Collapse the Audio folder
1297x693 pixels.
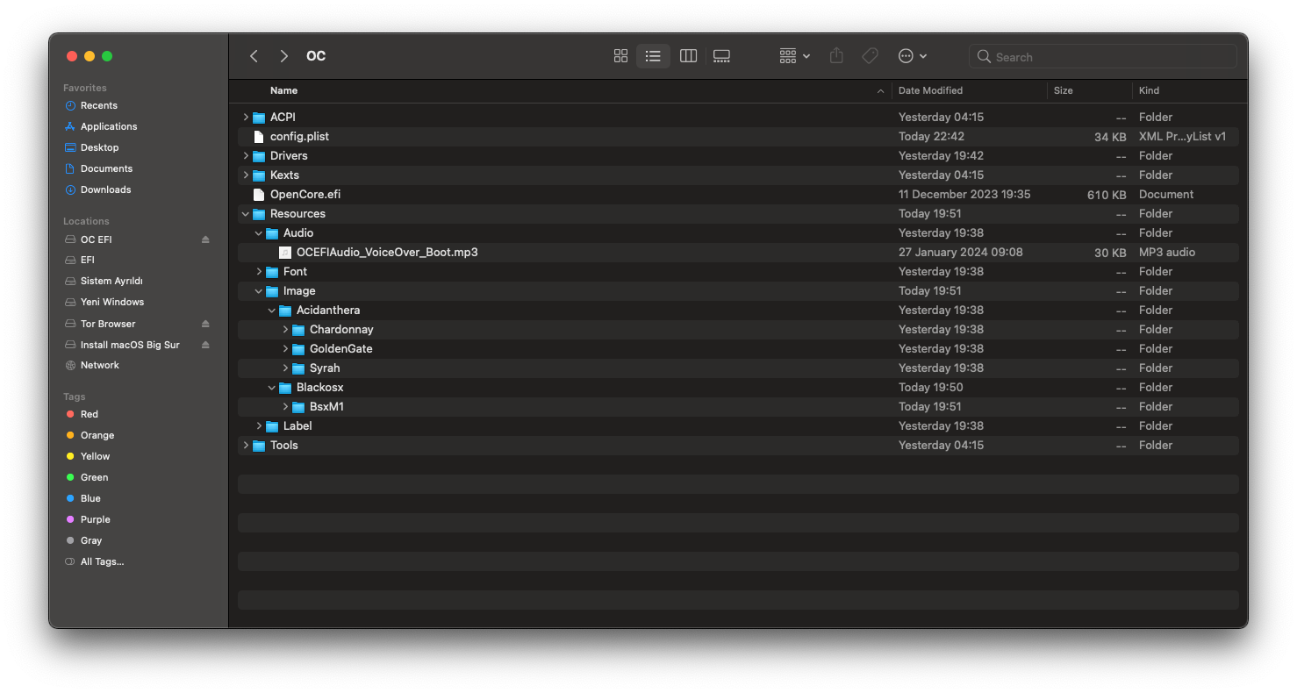pyautogui.click(x=259, y=232)
